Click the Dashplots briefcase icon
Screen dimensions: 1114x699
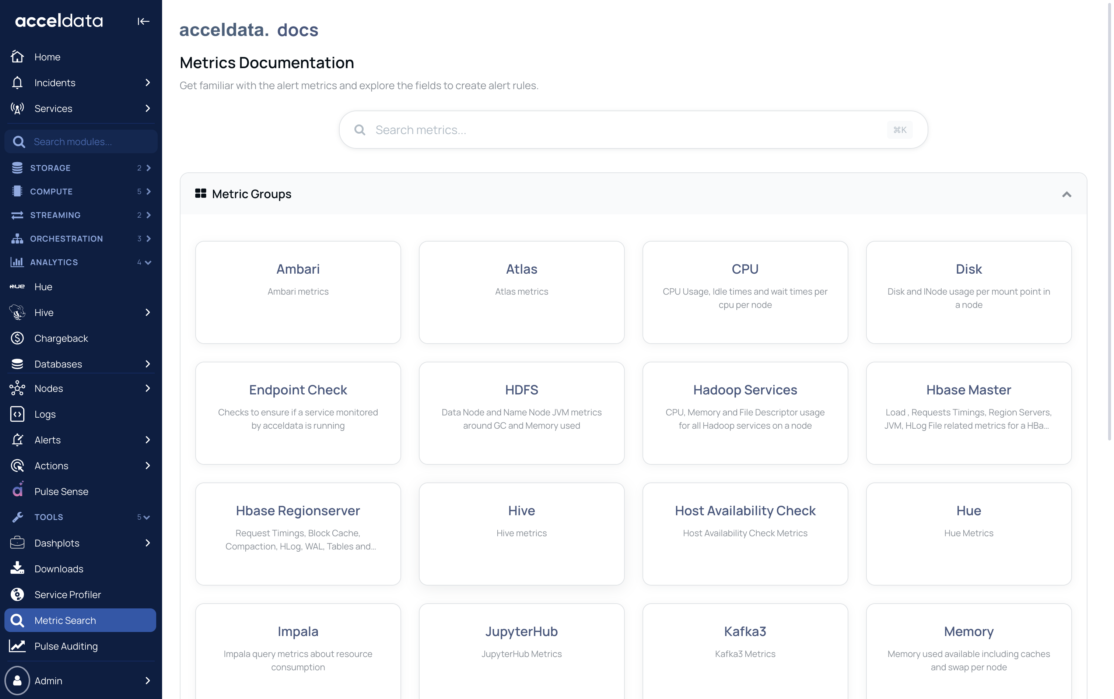click(18, 543)
